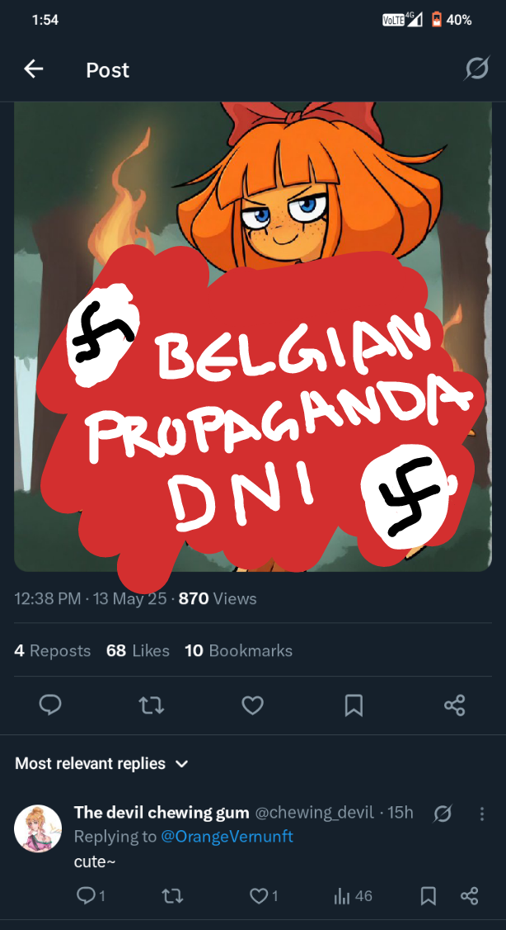Open the @OrangeVernunft mention link

[x=227, y=836]
